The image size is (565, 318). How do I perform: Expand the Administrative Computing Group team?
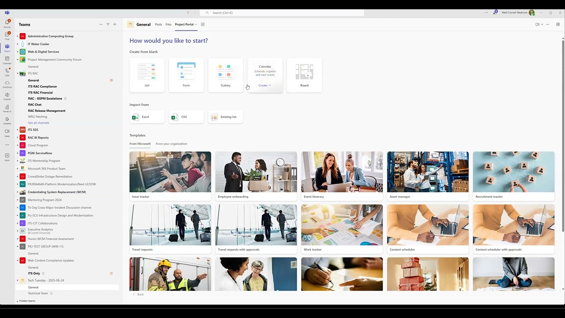pos(18,36)
